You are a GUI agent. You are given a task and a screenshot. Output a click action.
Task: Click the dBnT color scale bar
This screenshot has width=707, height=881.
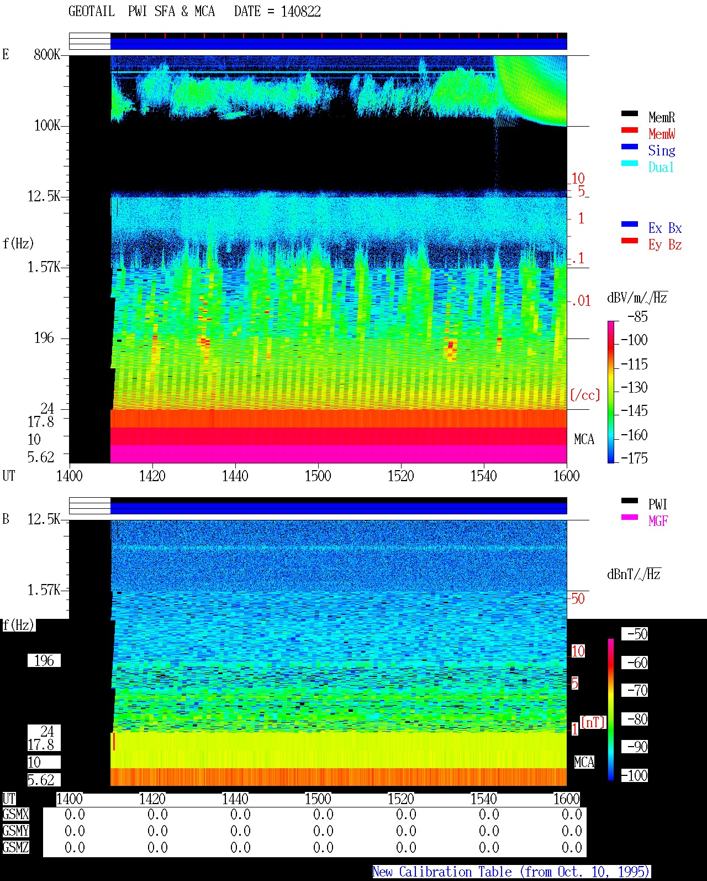pyautogui.click(x=611, y=710)
